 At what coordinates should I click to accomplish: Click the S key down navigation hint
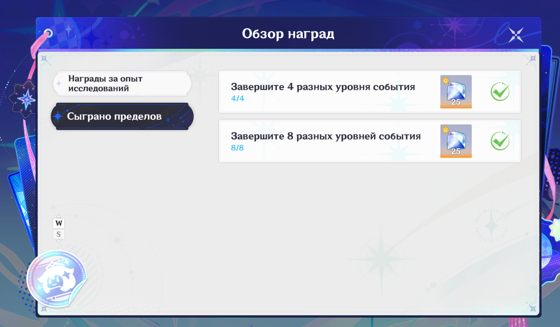(x=59, y=234)
